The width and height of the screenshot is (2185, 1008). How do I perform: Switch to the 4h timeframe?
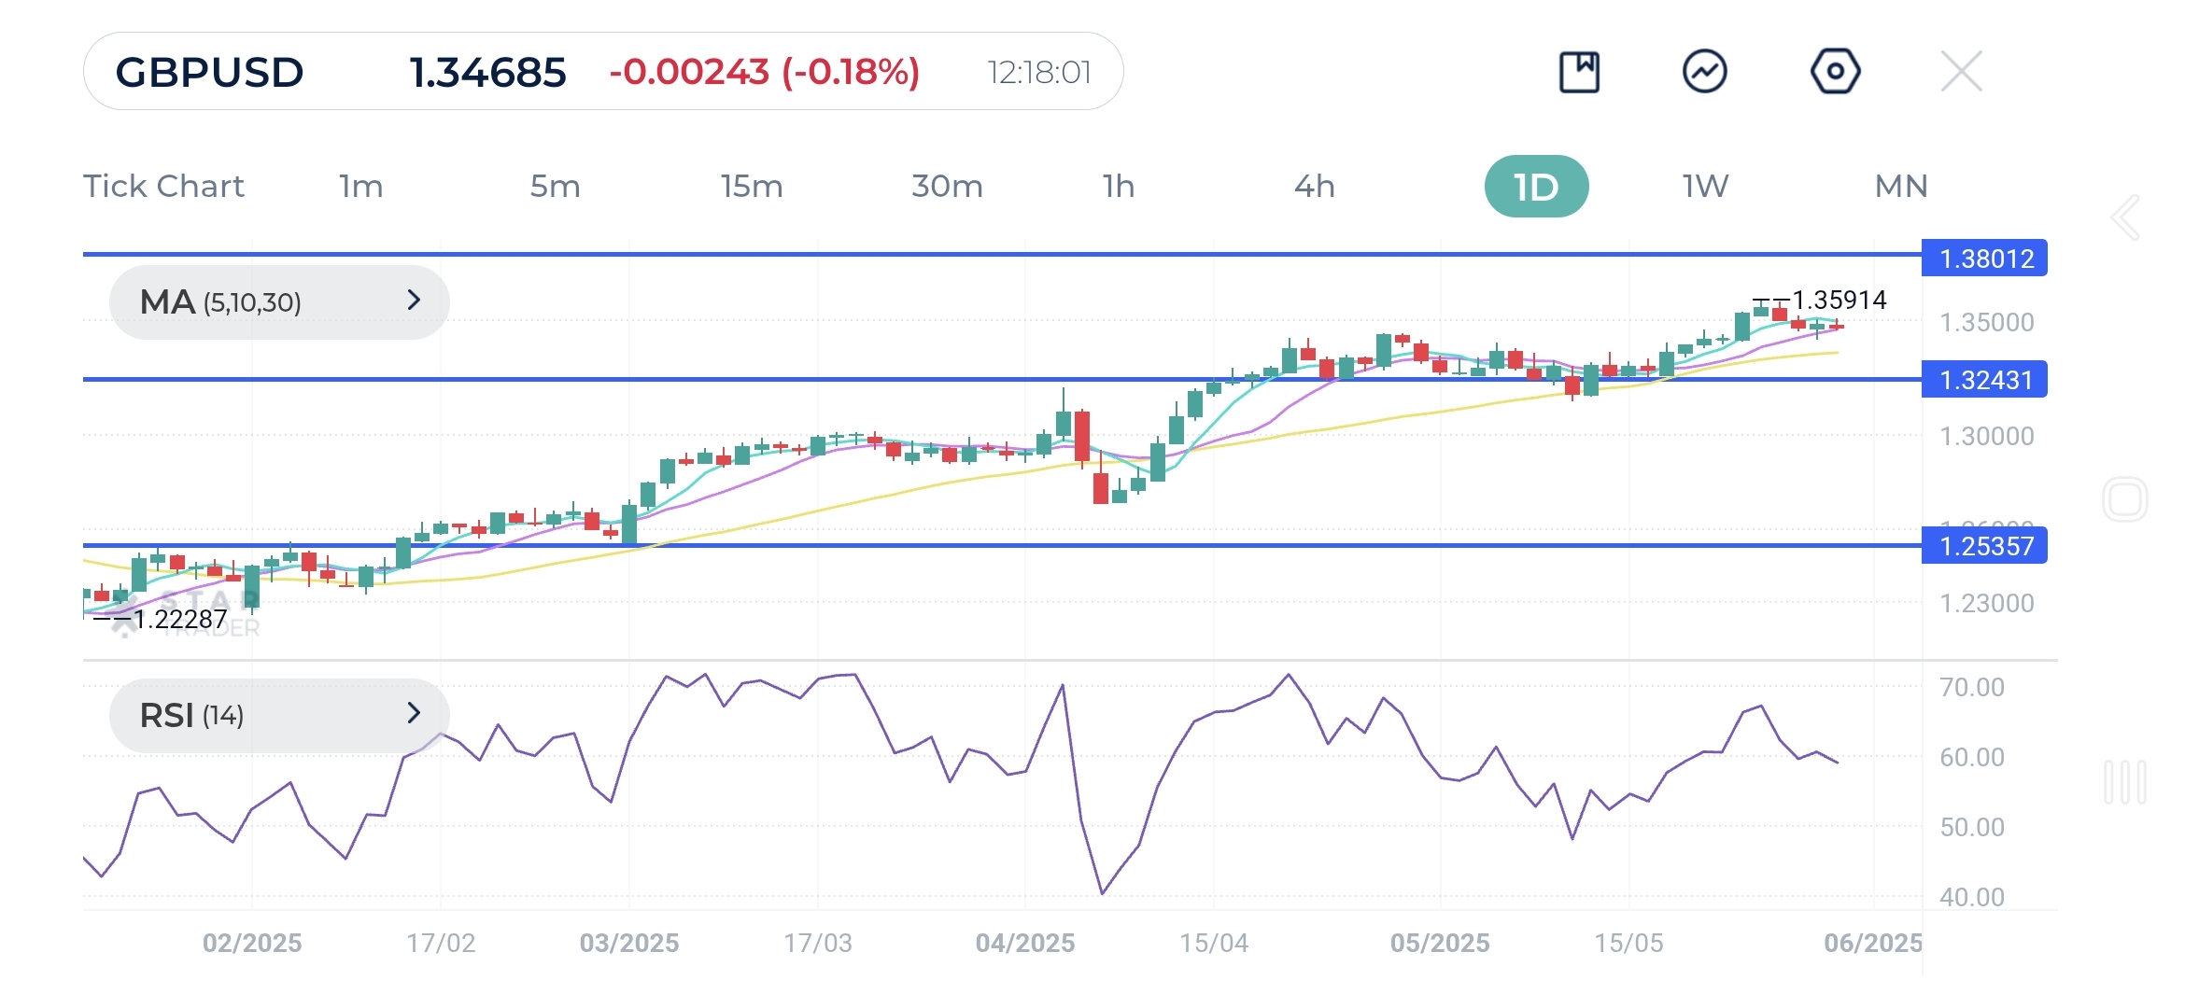[1315, 186]
